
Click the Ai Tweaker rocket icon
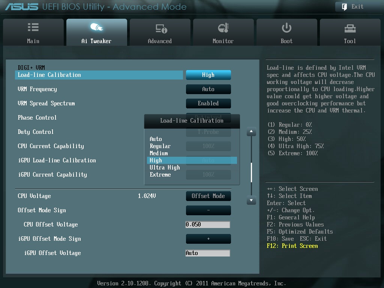(96, 27)
